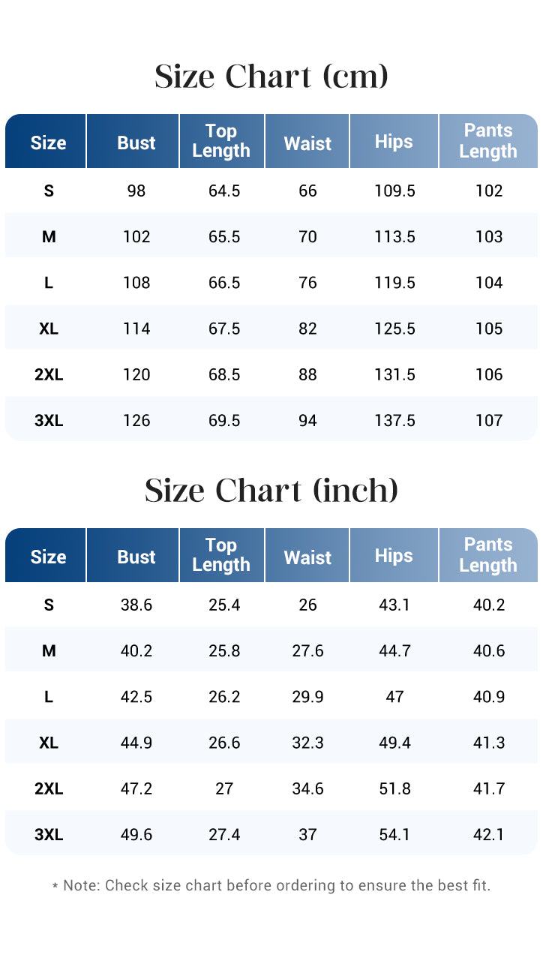Click the Hips header in cm chart

point(394,142)
